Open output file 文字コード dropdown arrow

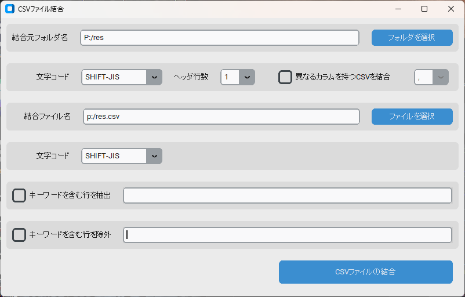point(154,156)
